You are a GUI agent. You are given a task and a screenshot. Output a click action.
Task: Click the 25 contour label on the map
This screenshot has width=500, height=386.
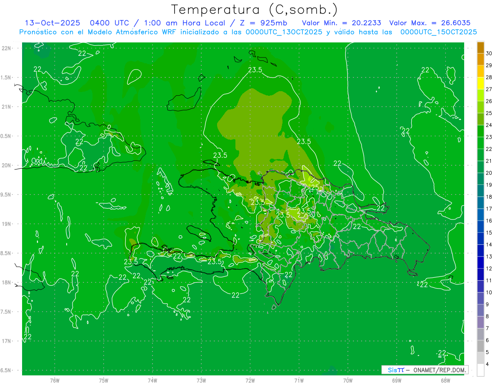click(314, 188)
